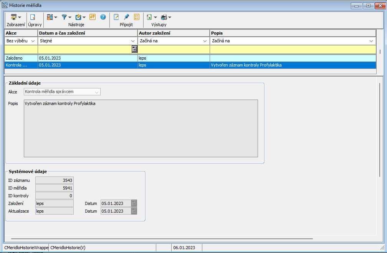The width and height of the screenshot is (387, 253).
Task: Click the yellow Popis filter input field
Action: click(x=293, y=49)
